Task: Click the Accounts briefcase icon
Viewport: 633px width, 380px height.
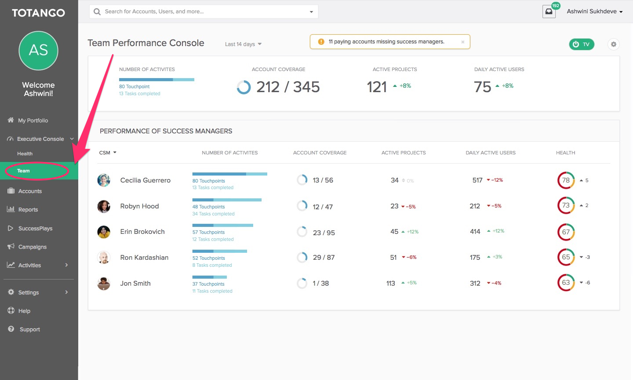Action: (11, 191)
